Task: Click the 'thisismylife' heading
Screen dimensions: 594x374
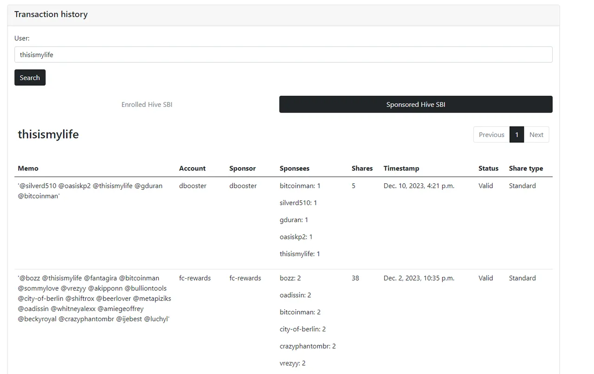Action: click(x=48, y=134)
